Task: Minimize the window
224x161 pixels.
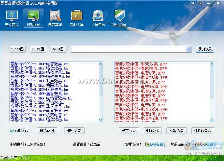Action: tap(208, 3)
